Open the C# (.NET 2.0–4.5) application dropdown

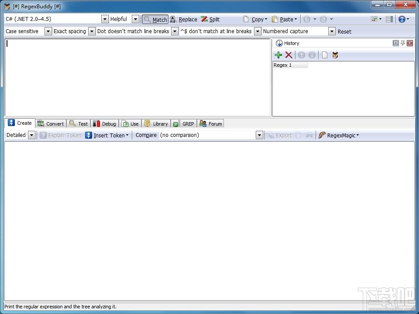[x=105, y=19]
